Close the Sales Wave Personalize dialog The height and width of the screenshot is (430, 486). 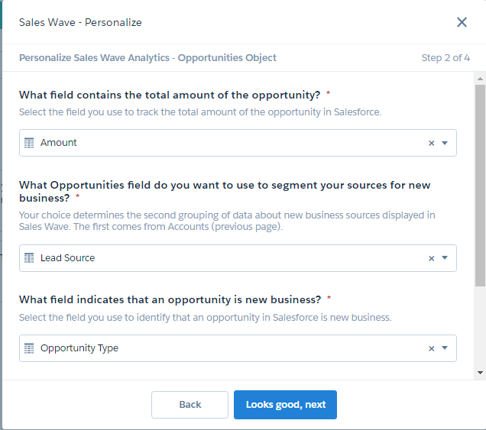(x=462, y=22)
